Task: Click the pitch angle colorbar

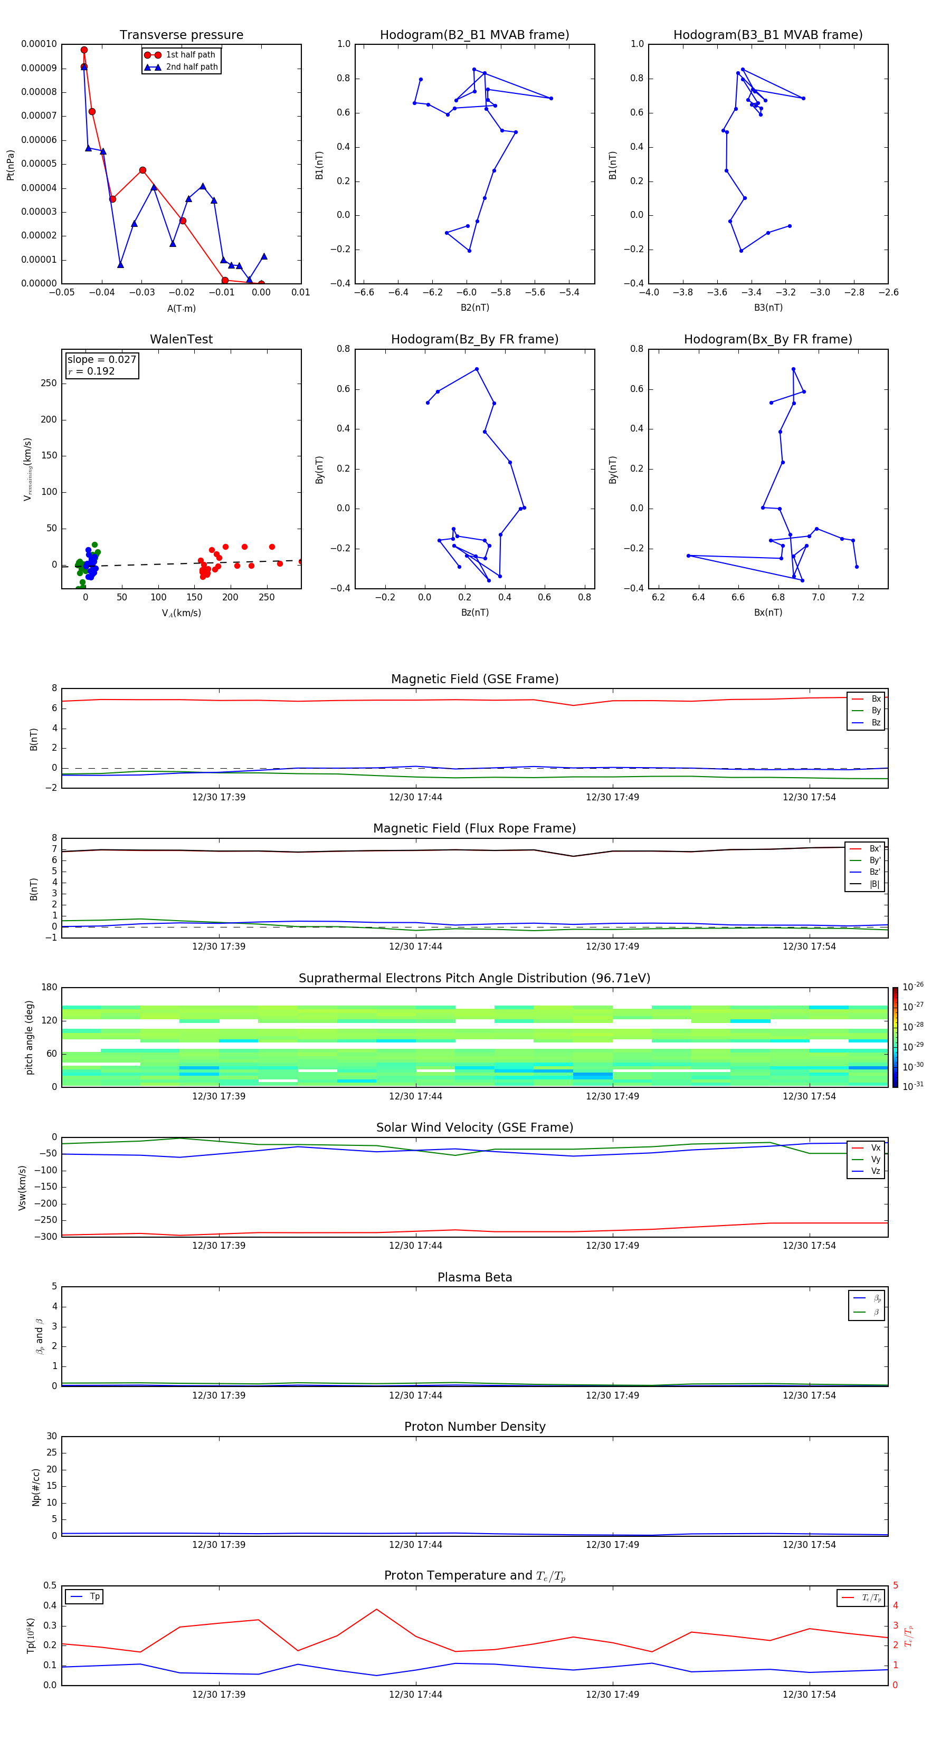Action: coord(895,1037)
